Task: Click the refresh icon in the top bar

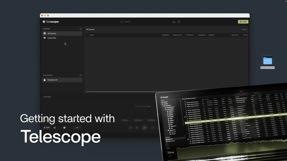Action: (x=179, y=22)
